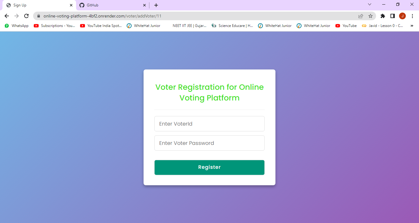Image resolution: width=419 pixels, height=223 pixels.
Task: Open the extensions puzzle icon
Action: pyautogui.click(x=382, y=16)
